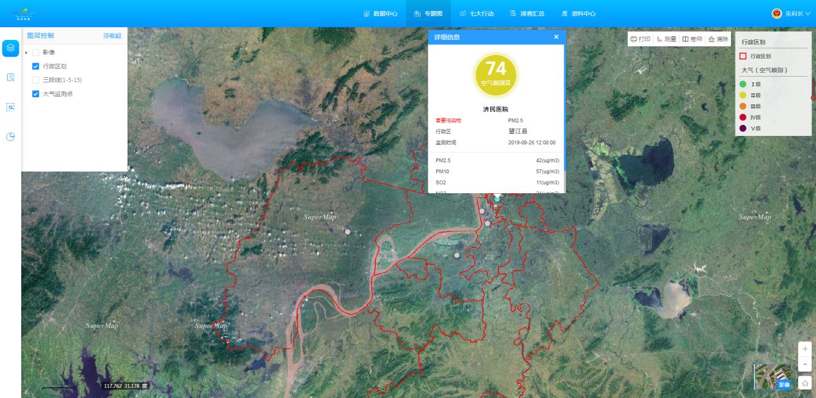The height and width of the screenshot is (398, 816).
Task: Select the area search sidebar icon
Action: point(10,107)
